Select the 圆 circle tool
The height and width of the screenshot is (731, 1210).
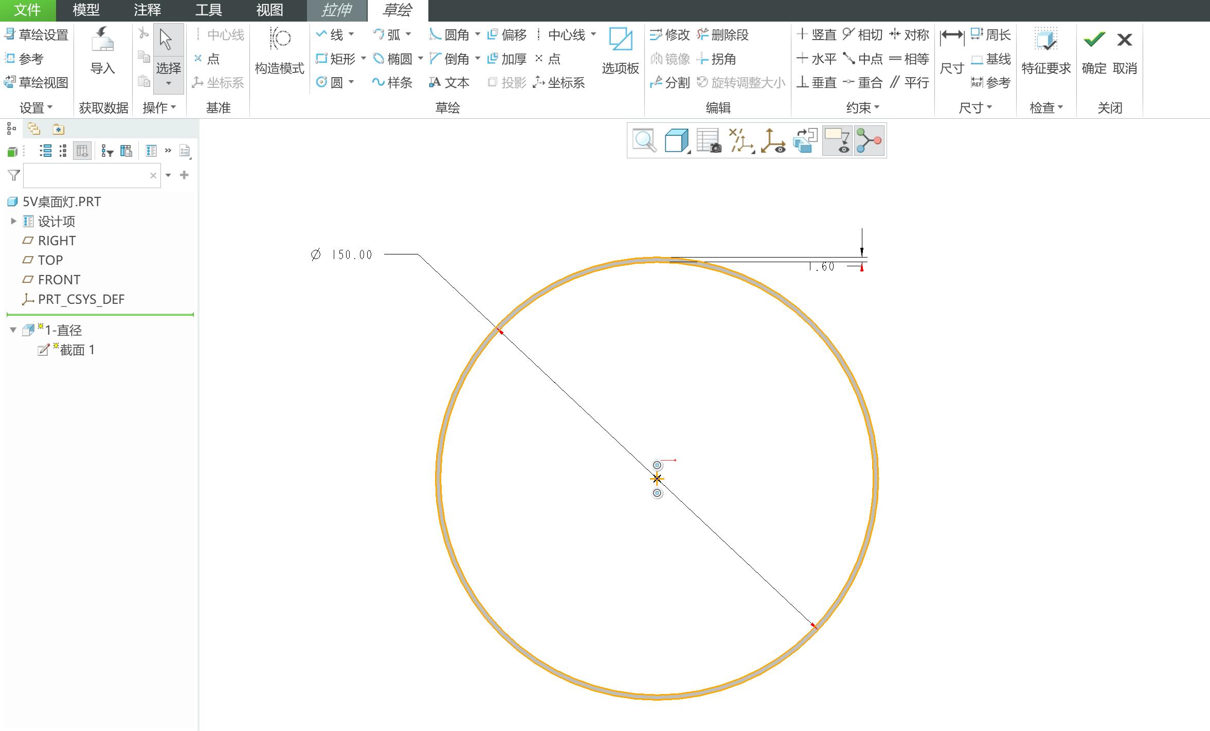point(330,82)
